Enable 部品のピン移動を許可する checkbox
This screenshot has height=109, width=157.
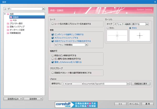[x=53, y=55]
